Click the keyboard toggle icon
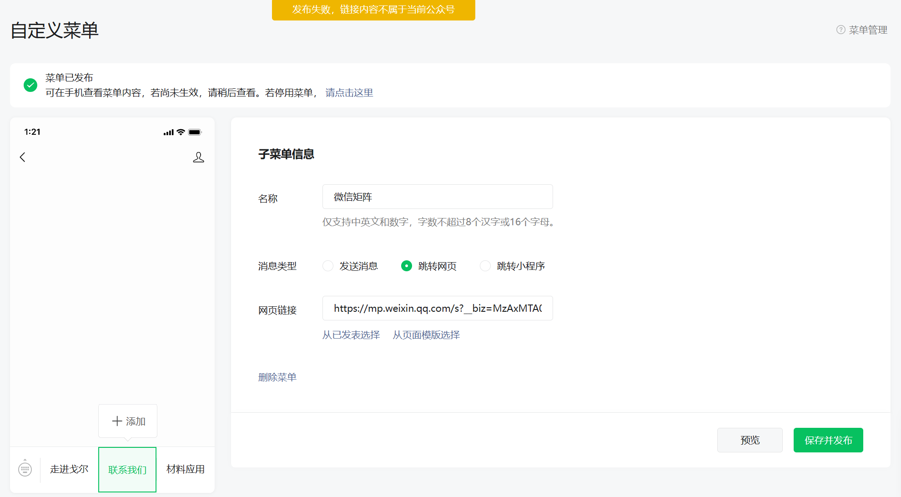Image resolution: width=901 pixels, height=497 pixels. pos(25,469)
